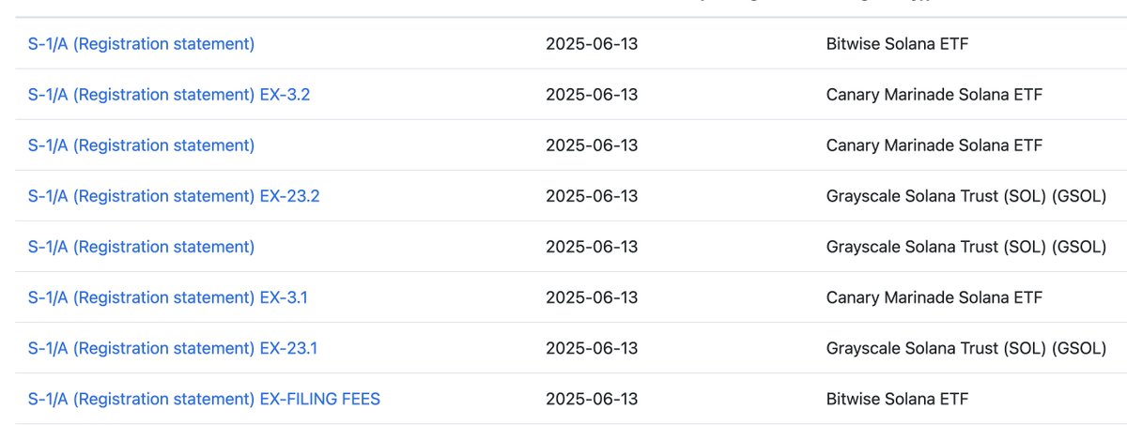Screen dimensions: 1127x425
Task: Select Bitwise Solana ETF name in the first row
Action: (897, 44)
